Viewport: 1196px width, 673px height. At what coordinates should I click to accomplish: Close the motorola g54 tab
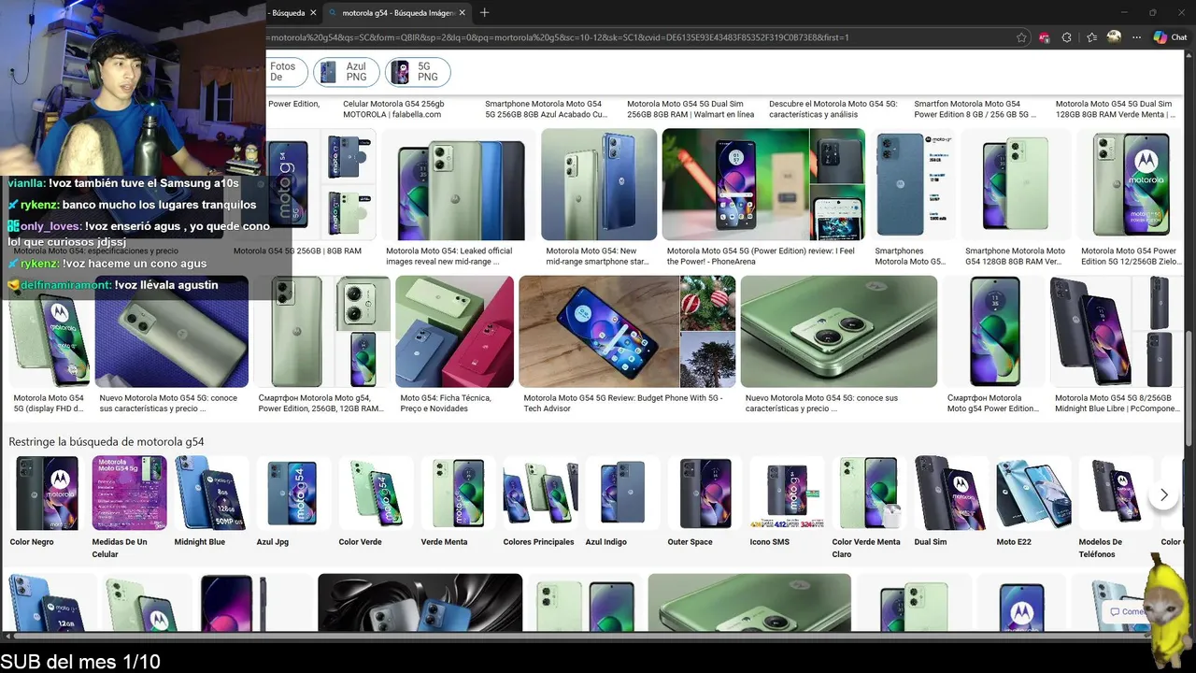tap(462, 13)
